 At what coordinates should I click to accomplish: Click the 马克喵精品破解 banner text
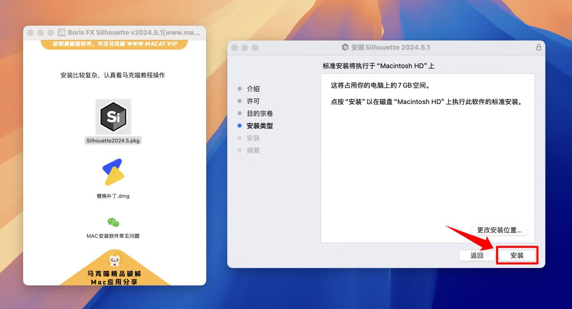(114, 274)
